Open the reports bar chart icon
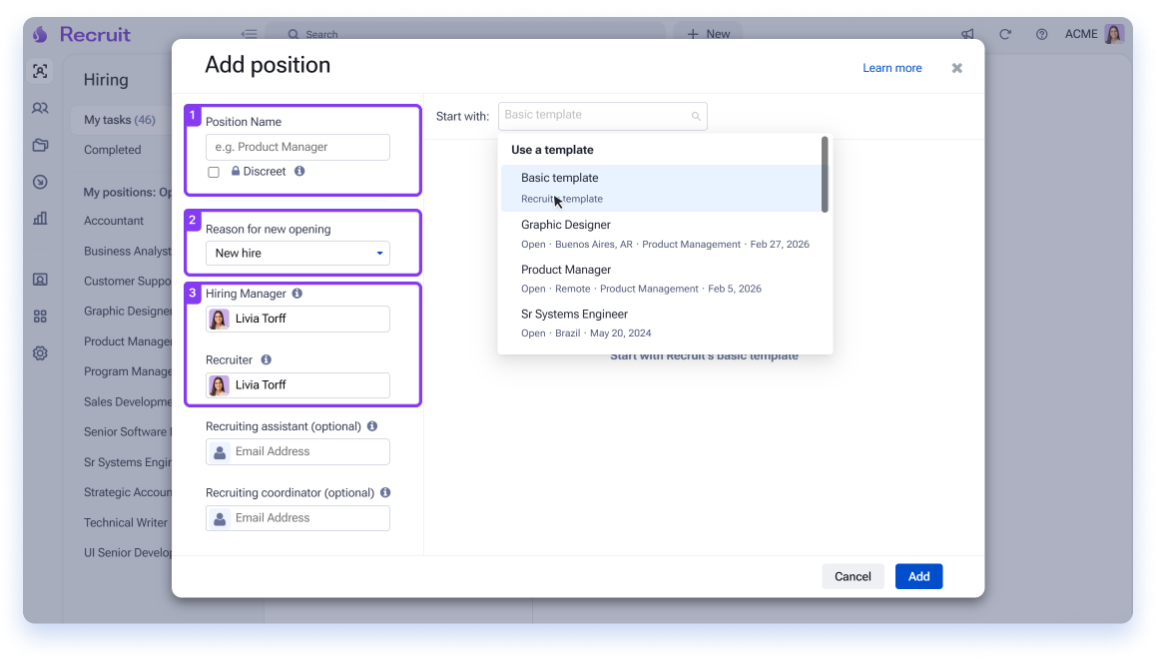Screen dimensions: 1156x669 tap(41, 218)
